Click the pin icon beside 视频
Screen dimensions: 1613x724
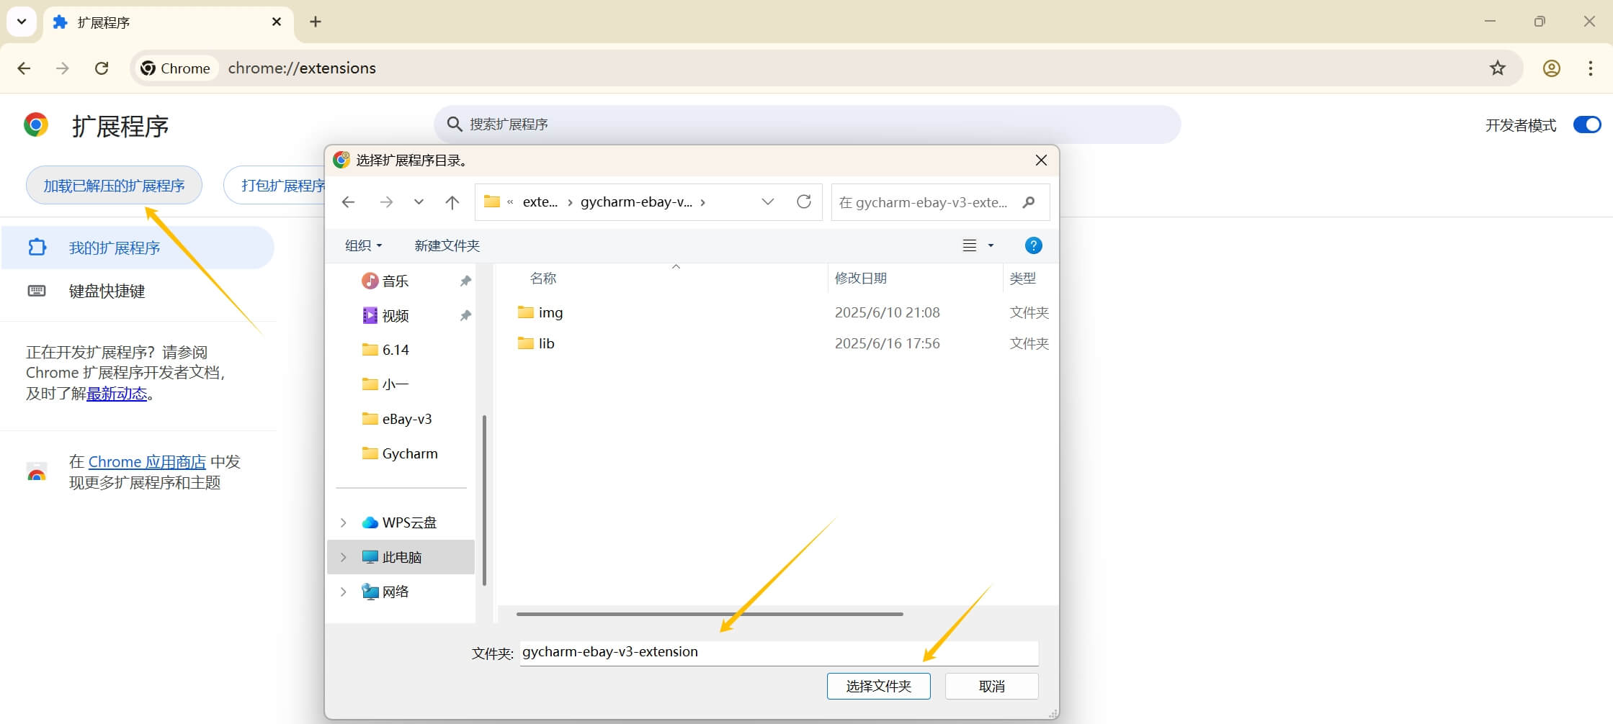465,315
